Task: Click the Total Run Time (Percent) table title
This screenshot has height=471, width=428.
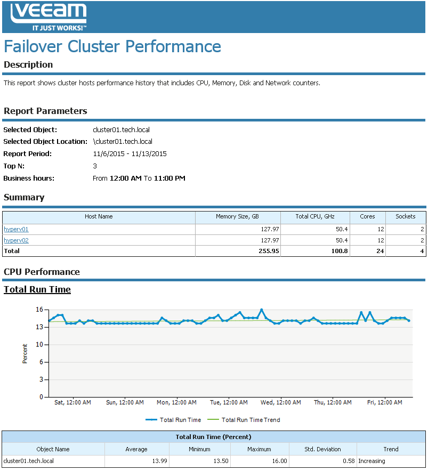Action: tap(213, 437)
